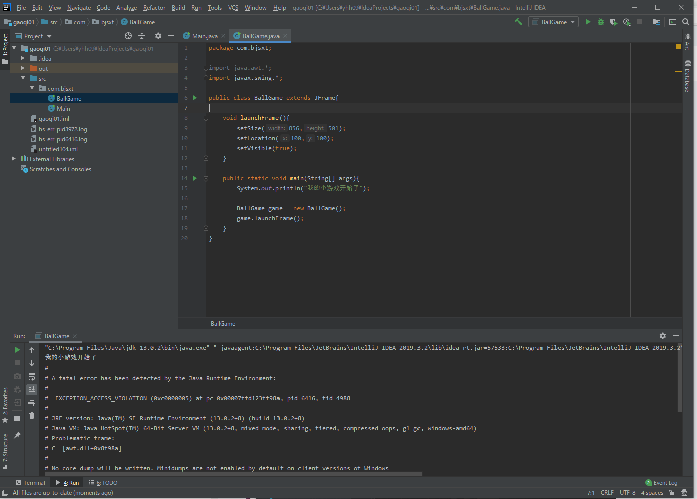The image size is (697, 499).
Task: Click gutter run arrow beside class BallGame
Action: 195,98
